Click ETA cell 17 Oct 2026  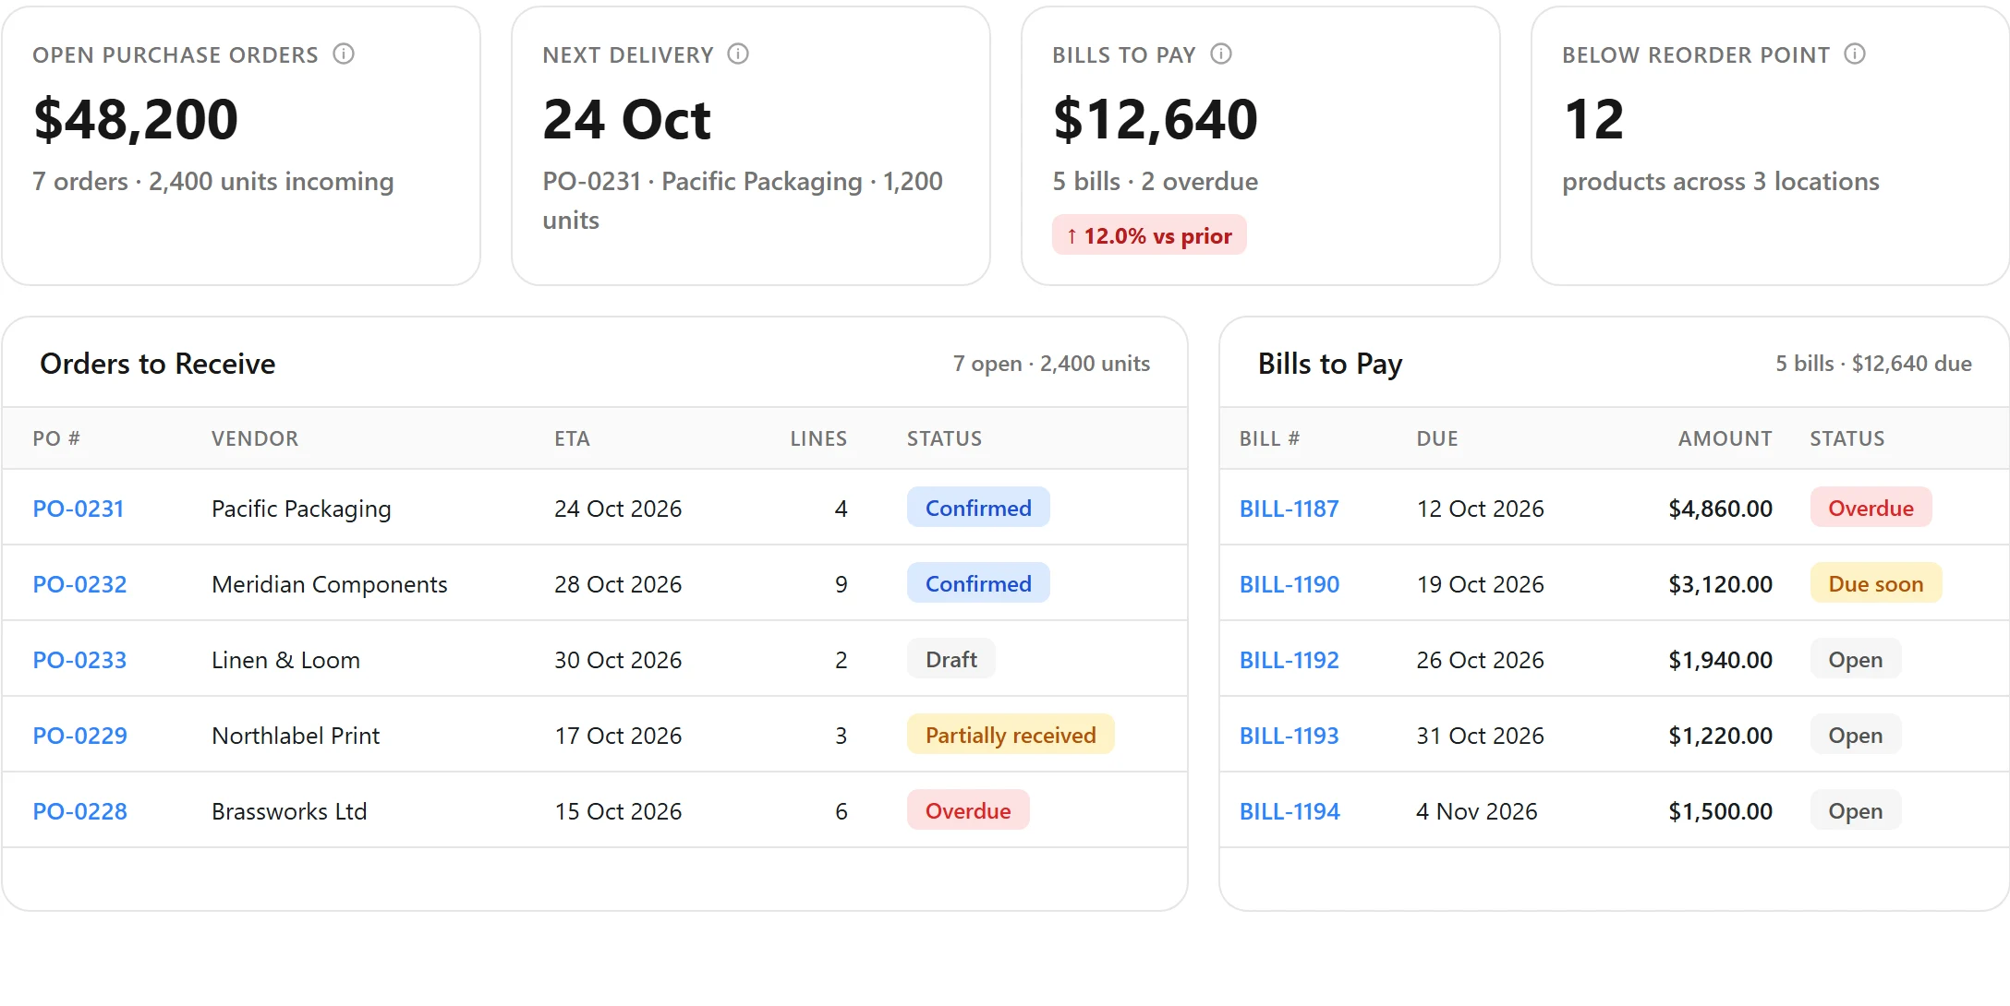point(618,736)
